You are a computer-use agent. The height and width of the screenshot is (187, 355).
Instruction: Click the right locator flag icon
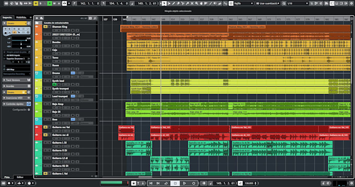coord(103,4)
